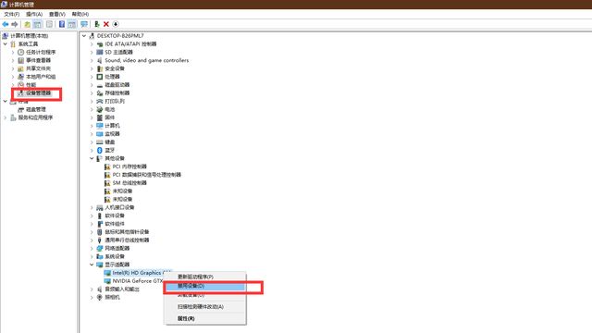Go back using the toolbar Back arrow

[6, 24]
